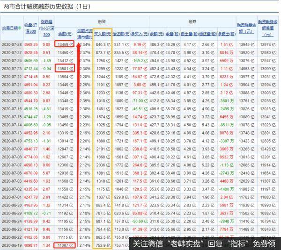Select the date cell 2020-07-16
Image resolution: width=281 pixels, height=250 pixels.
click(12, 109)
